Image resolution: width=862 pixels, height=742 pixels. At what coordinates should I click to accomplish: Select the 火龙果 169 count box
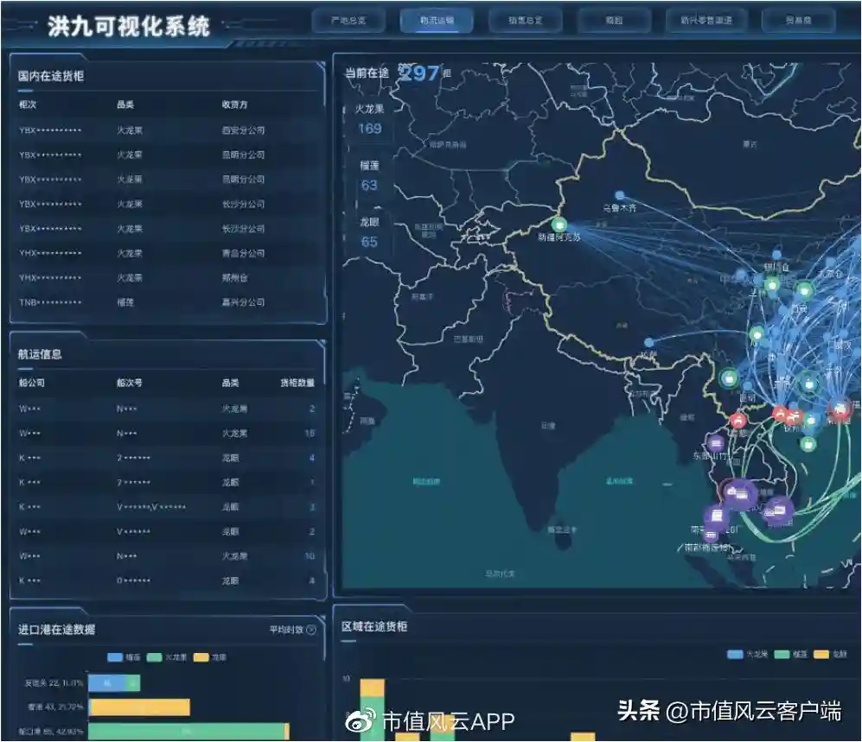pos(369,120)
